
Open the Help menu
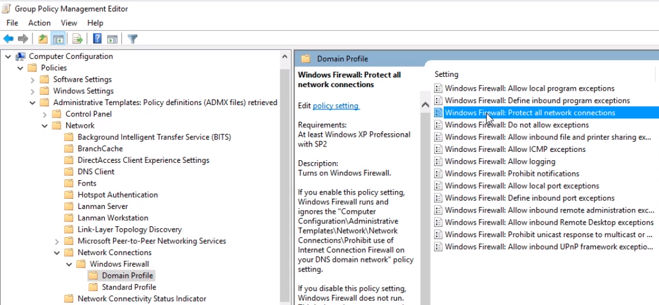click(x=96, y=23)
